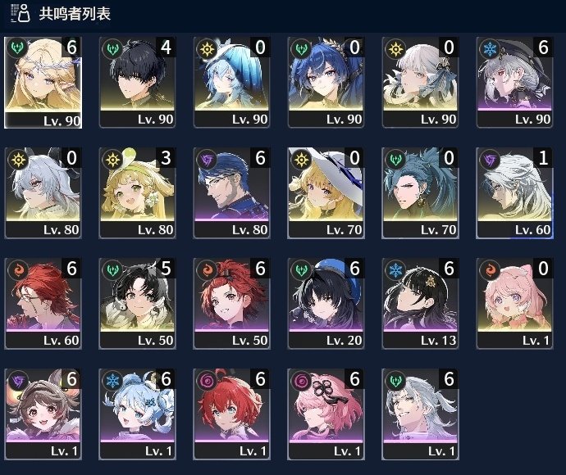This screenshot has width=566, height=475.
Task: Select the blue long-haired girl with aero icon
Action: coord(326,82)
